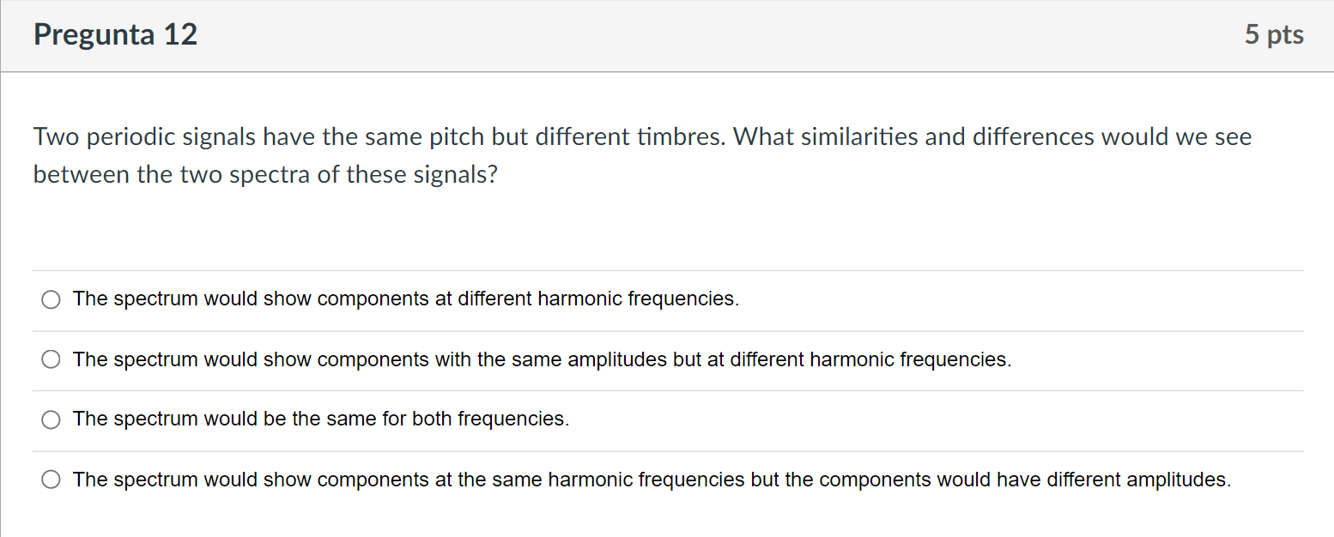Click the "Pregunta 12" heading
This screenshot has height=537, width=1334.
[116, 35]
